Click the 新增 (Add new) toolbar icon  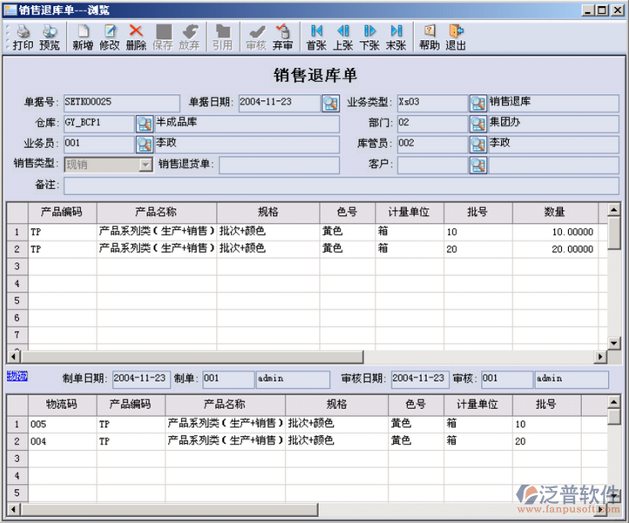(83, 37)
